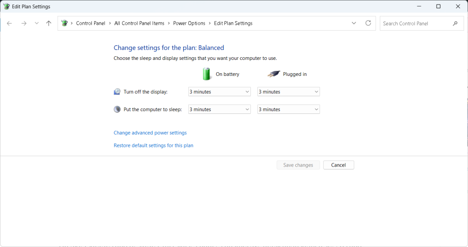
Task: Navigate to the Power Options breadcrumb
Action: click(189, 23)
